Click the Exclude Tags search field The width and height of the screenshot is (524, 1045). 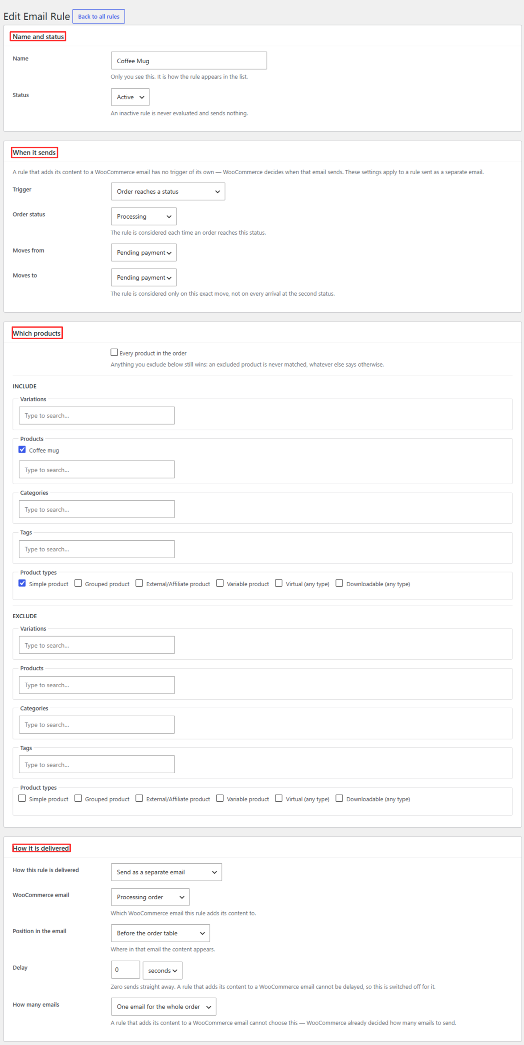pos(97,764)
